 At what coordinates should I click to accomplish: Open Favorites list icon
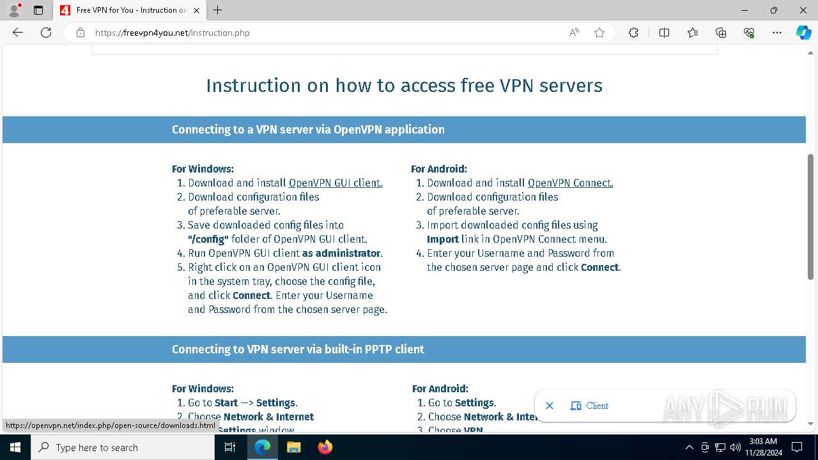pos(693,33)
